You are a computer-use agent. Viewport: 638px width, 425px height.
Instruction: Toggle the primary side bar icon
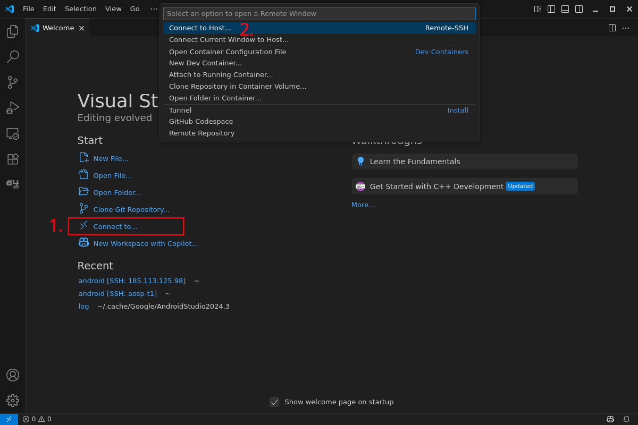[551, 9]
